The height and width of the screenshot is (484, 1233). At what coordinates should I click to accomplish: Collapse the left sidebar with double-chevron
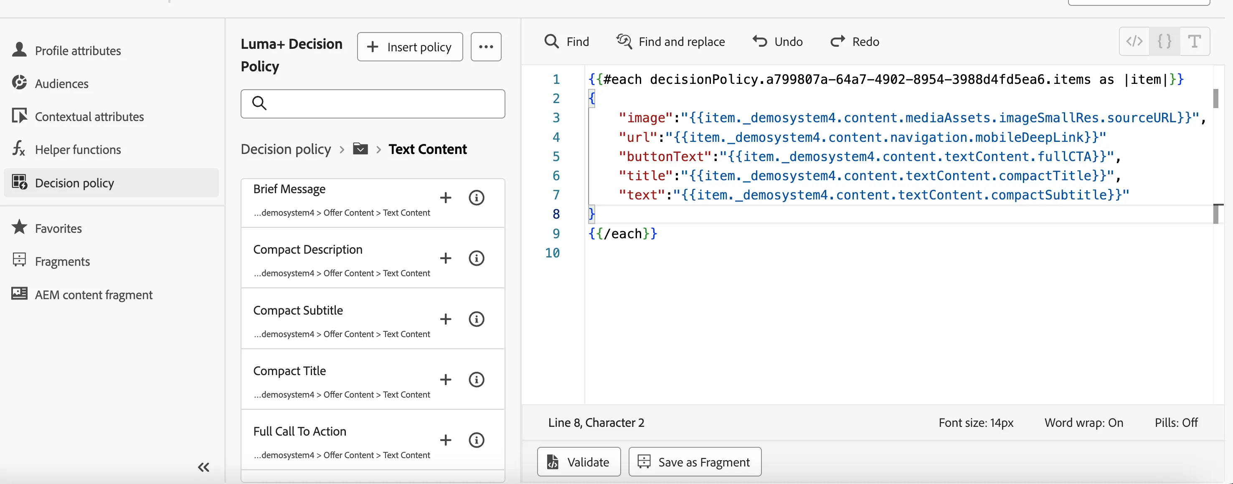pyautogui.click(x=204, y=467)
